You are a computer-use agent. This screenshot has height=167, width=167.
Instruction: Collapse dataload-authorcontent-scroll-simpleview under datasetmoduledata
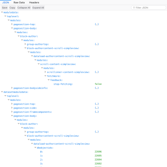tap(32, 144)
